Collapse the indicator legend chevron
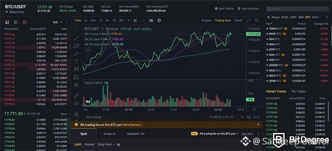This screenshot has width=332, height=151. point(88,50)
